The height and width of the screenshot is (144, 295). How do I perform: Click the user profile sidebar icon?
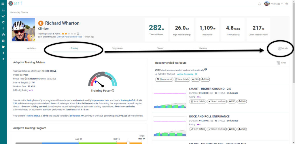(3, 10)
